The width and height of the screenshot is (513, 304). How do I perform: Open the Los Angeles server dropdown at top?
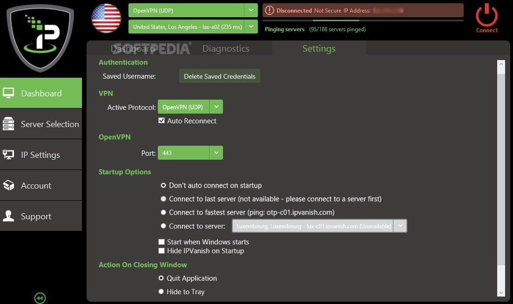251,27
